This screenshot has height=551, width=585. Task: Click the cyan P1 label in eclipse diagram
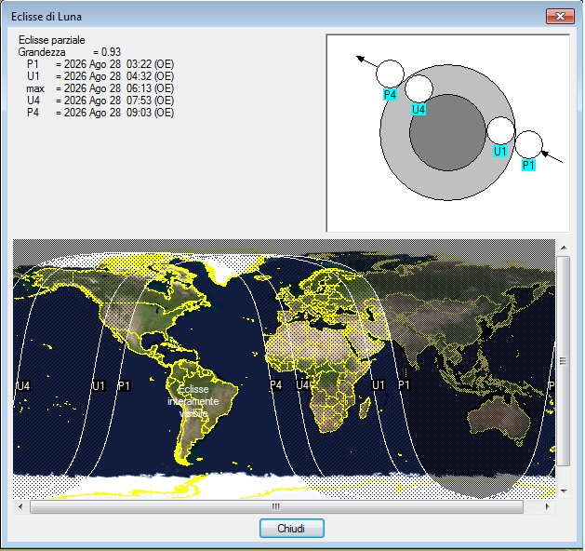[528, 165]
